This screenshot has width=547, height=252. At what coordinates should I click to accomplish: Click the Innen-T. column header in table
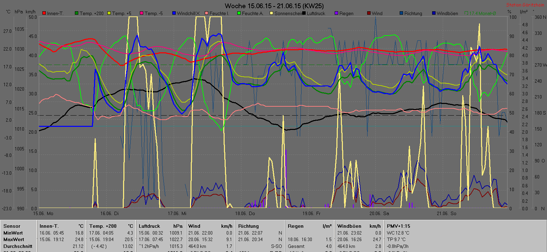49,226
